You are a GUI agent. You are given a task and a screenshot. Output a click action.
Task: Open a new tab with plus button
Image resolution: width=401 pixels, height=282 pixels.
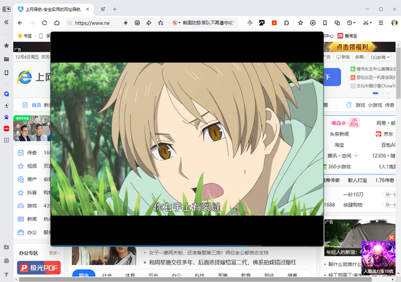115,9
